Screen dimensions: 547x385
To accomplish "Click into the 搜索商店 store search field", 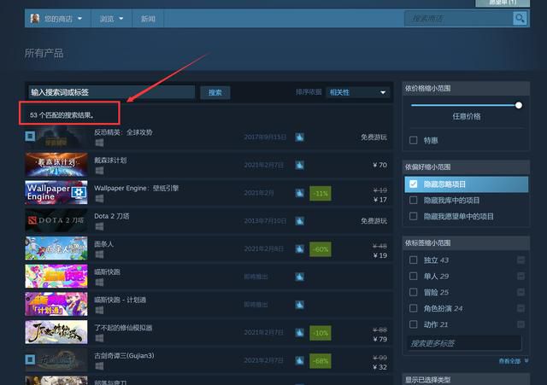I will [x=458, y=18].
